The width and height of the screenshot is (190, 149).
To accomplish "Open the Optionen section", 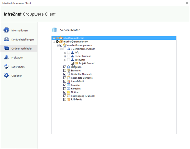I will click(19, 76).
